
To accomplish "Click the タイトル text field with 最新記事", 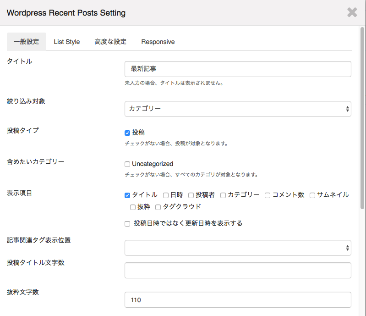I will click(238, 69).
